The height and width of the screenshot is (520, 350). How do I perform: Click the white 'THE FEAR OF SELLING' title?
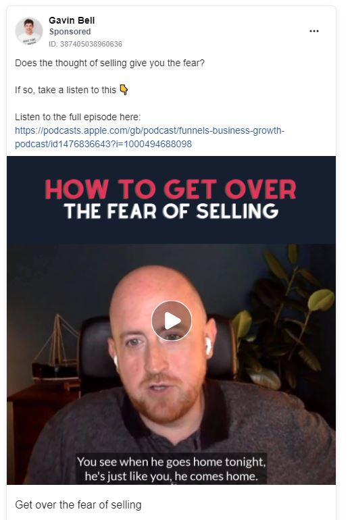coord(171,211)
